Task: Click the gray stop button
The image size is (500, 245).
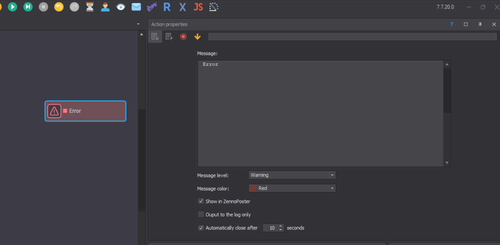Action: (x=43, y=7)
